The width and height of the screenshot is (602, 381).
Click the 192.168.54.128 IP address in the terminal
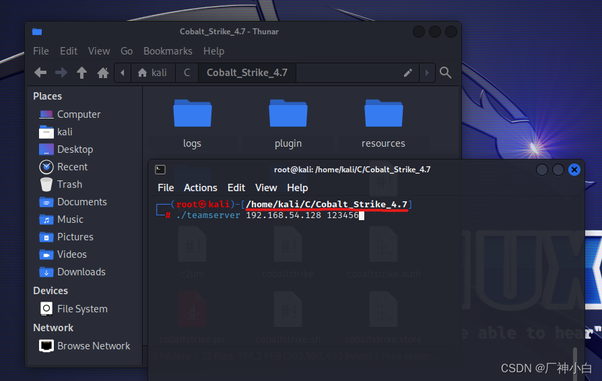283,215
